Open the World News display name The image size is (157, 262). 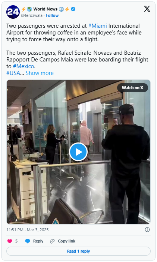point(45,9)
